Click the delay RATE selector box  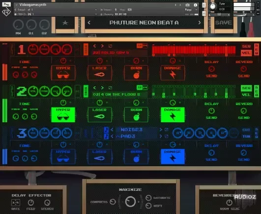point(16,203)
